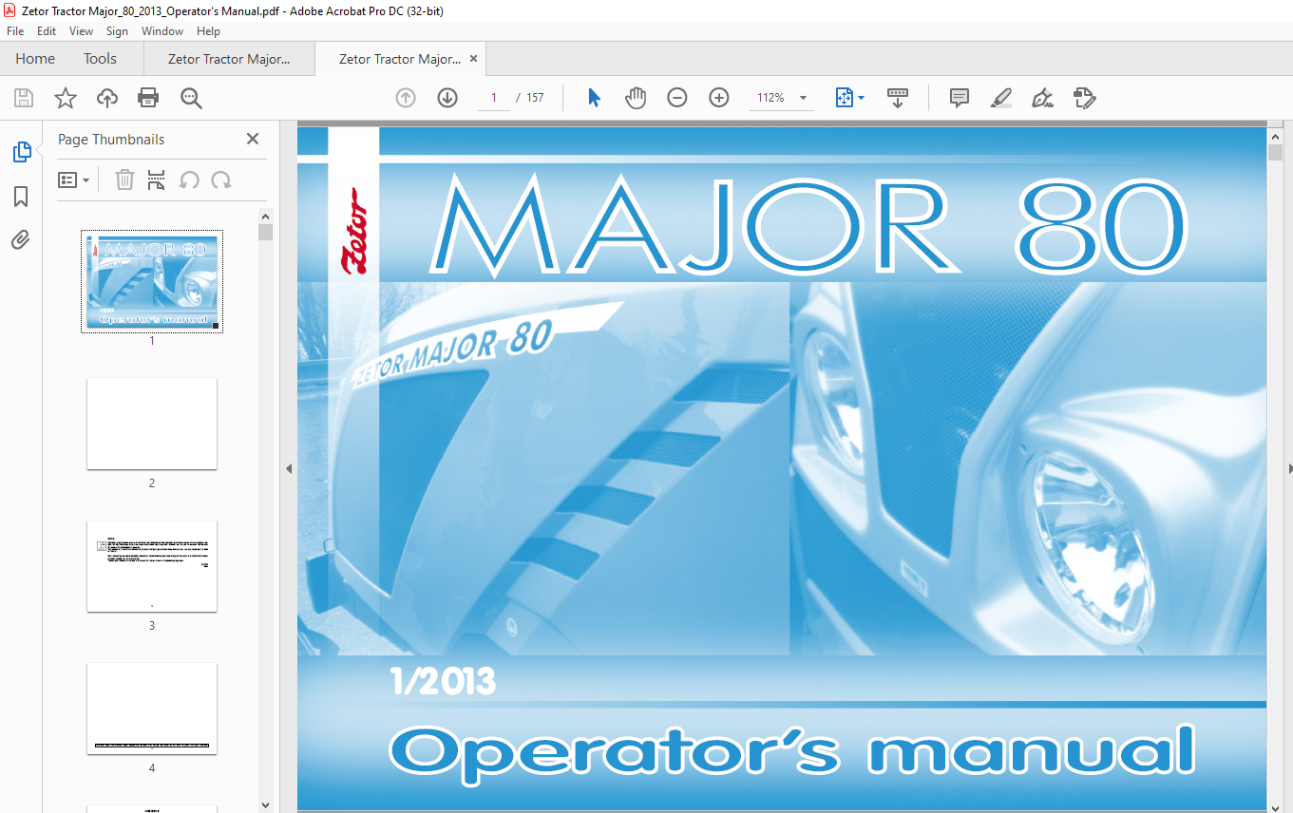
Task: Select page 3 thumbnail
Action: [x=152, y=566]
